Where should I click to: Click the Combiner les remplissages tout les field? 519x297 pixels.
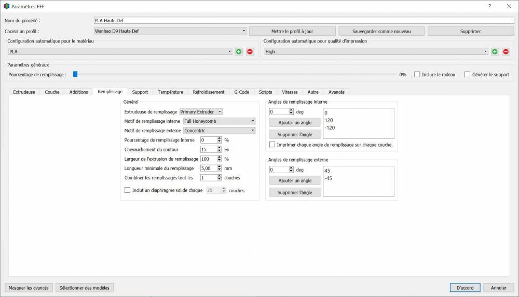coord(209,178)
